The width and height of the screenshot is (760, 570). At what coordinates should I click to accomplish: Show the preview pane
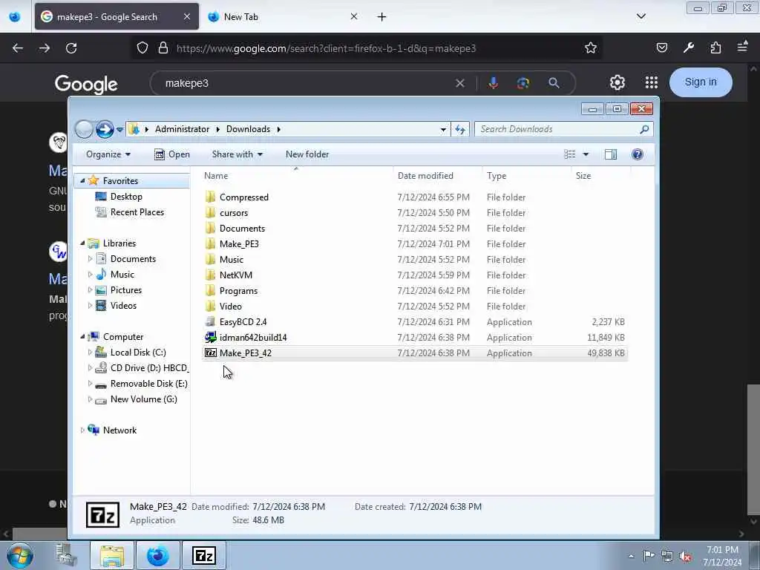[x=611, y=154]
